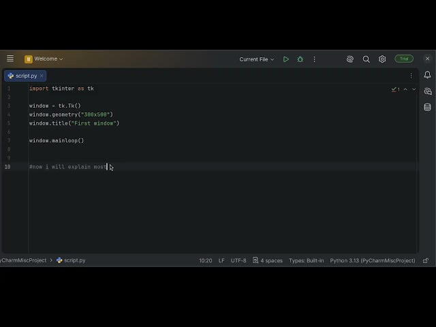Click PyCharmMiscProject breadcrumb
The image size is (436, 327).
[x=23, y=260]
